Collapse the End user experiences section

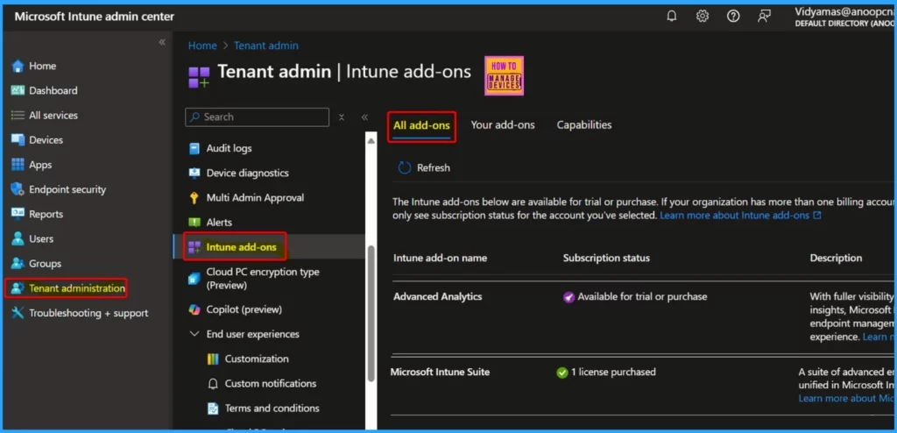[x=195, y=334]
